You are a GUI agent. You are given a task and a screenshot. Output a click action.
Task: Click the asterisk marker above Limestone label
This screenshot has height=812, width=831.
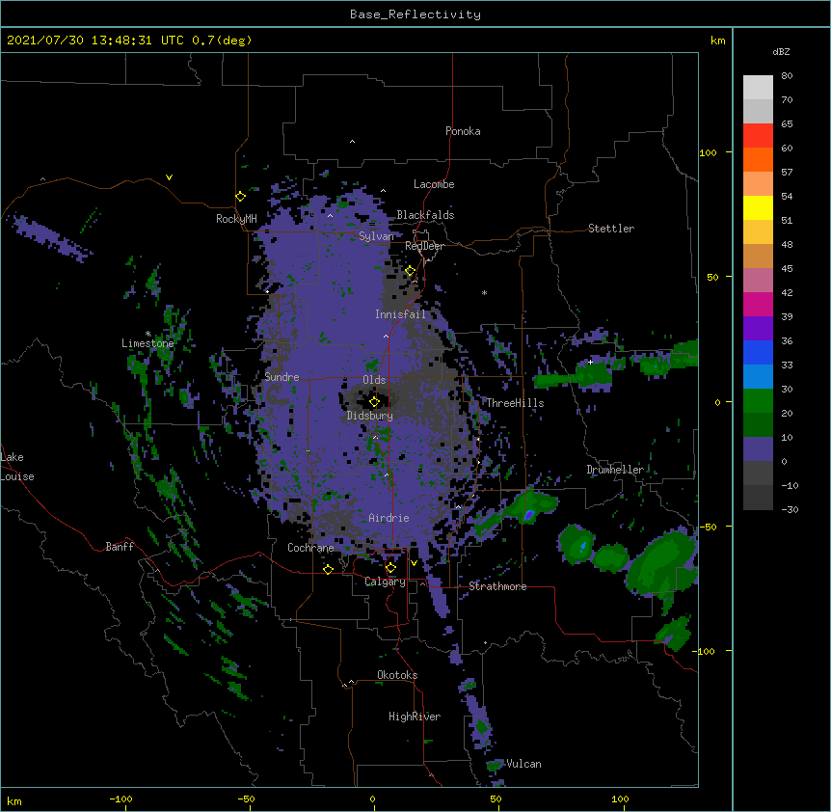click(147, 334)
